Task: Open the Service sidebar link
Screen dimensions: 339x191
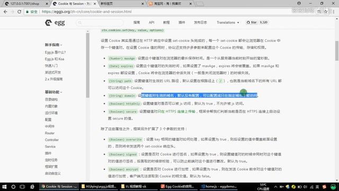Action: [50, 146]
